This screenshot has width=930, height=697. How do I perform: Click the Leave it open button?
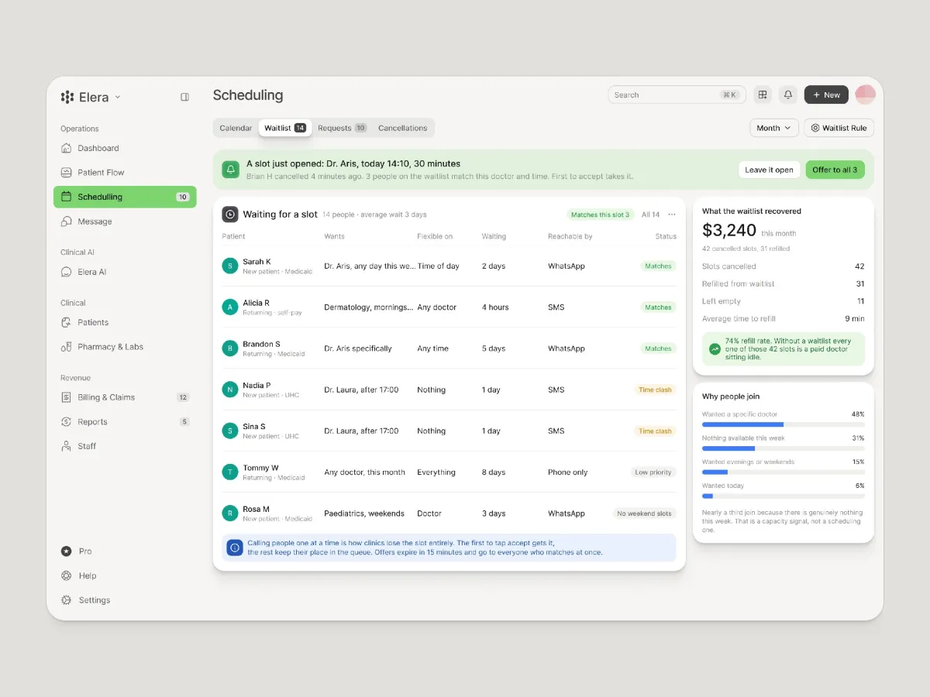tap(769, 170)
